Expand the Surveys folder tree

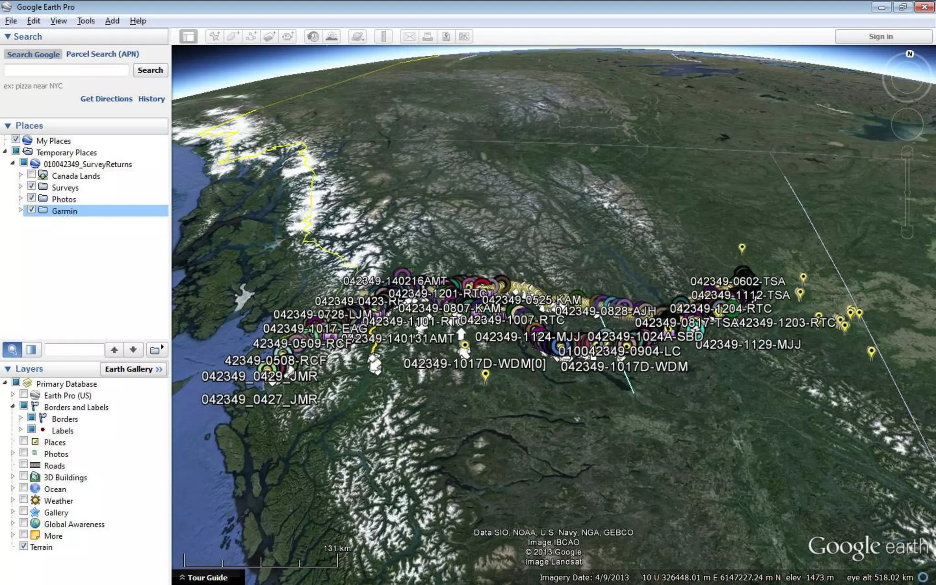tap(20, 186)
